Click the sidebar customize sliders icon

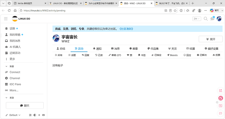[30, 115]
